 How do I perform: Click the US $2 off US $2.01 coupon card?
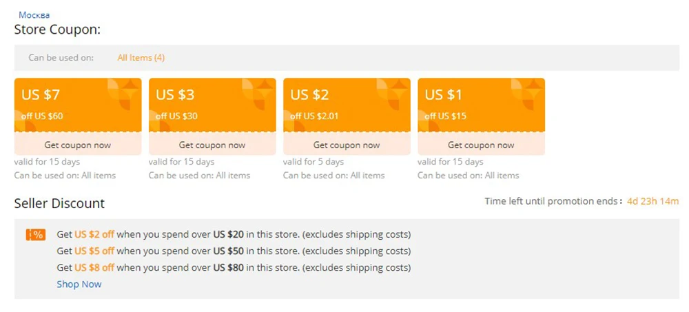click(347, 105)
